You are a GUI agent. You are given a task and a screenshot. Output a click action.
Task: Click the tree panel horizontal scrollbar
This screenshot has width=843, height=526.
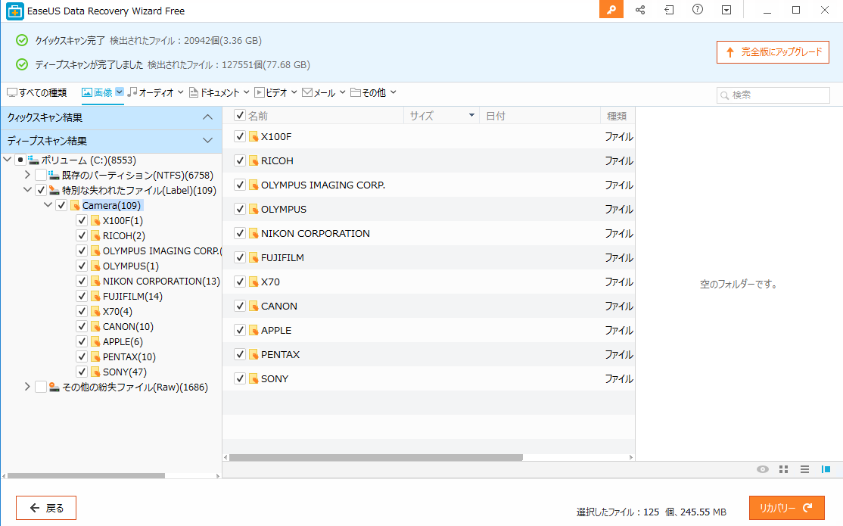point(86,476)
